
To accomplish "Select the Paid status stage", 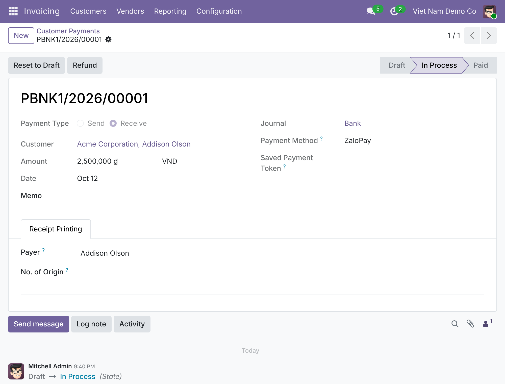I will point(481,65).
